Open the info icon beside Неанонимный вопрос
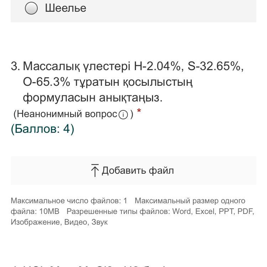Image resolution: width=267 pixels, height=267 pixels. tap(123, 115)
